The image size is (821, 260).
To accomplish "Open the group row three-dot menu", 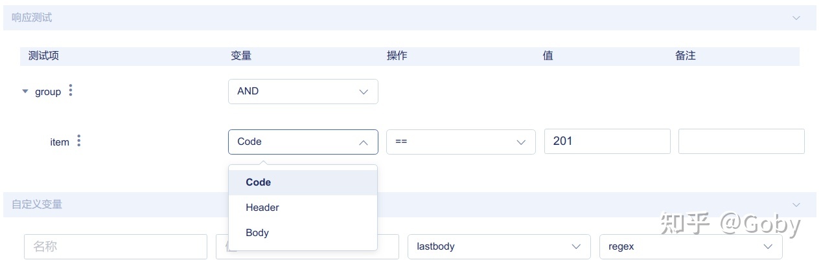I will tap(71, 91).
